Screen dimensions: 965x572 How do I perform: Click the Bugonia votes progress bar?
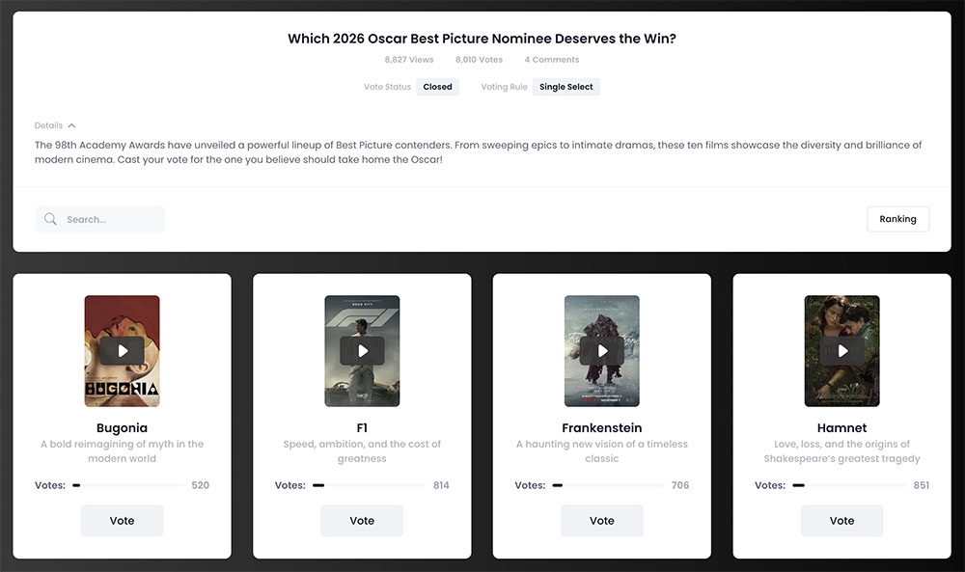128,485
